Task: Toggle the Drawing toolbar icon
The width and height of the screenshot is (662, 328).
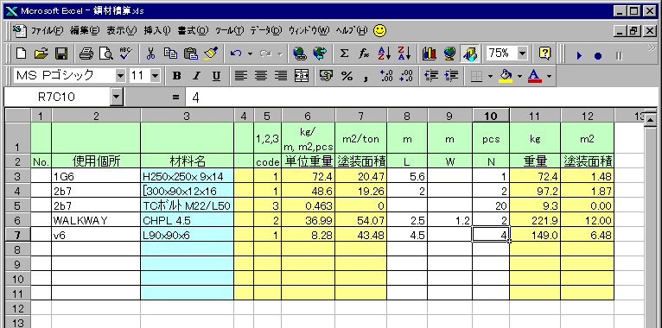Action: coord(469,54)
